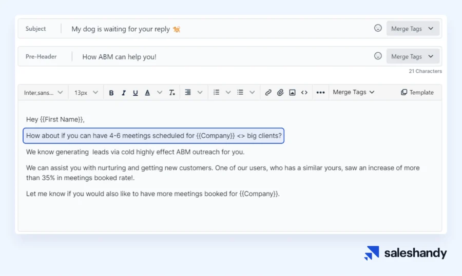Click the insert link icon
Viewport: 462px width, 276px height.
[268, 93]
